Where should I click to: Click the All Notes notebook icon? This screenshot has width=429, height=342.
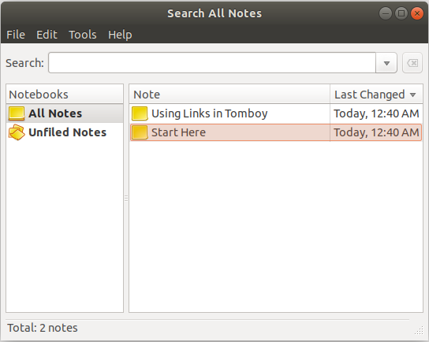[x=17, y=113]
